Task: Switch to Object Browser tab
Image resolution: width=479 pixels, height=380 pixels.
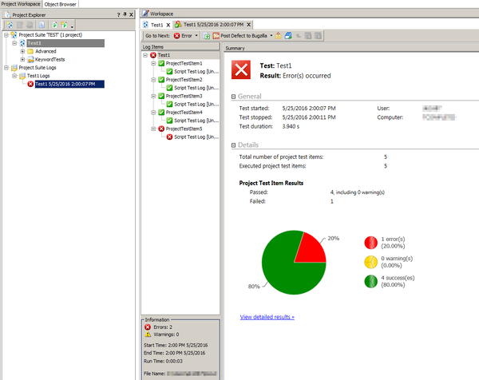Action: (x=60, y=4)
